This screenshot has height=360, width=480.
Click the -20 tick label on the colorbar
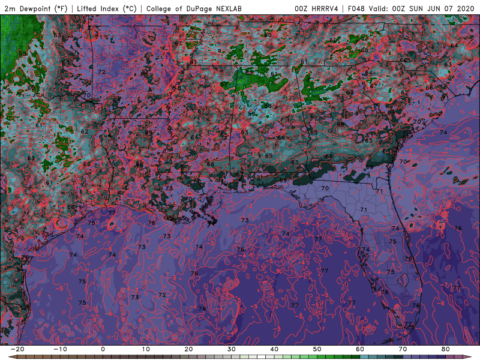17,349
